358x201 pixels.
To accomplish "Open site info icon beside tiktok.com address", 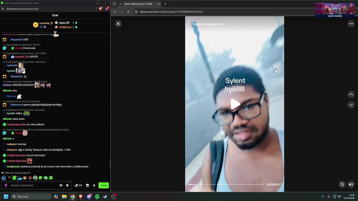I will click(136, 12).
